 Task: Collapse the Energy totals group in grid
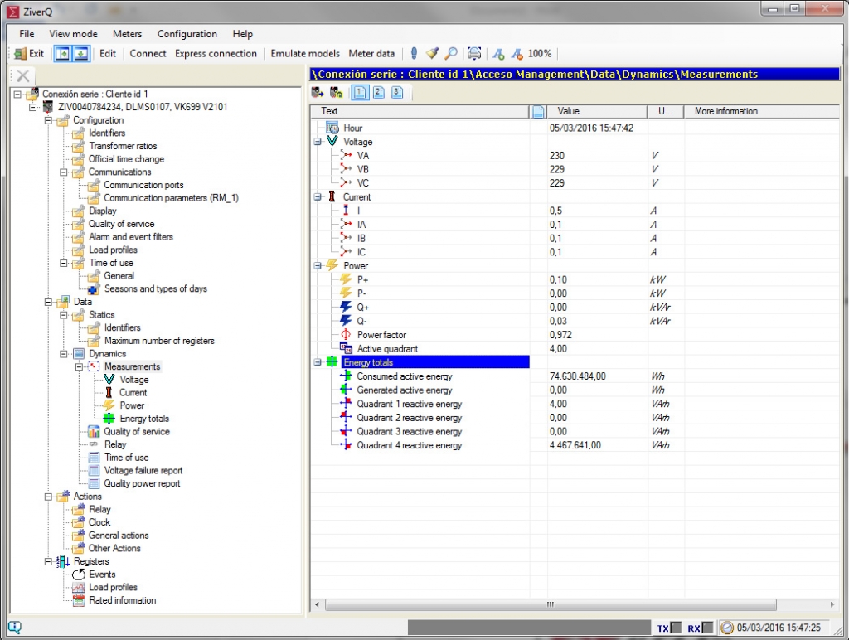coord(318,362)
